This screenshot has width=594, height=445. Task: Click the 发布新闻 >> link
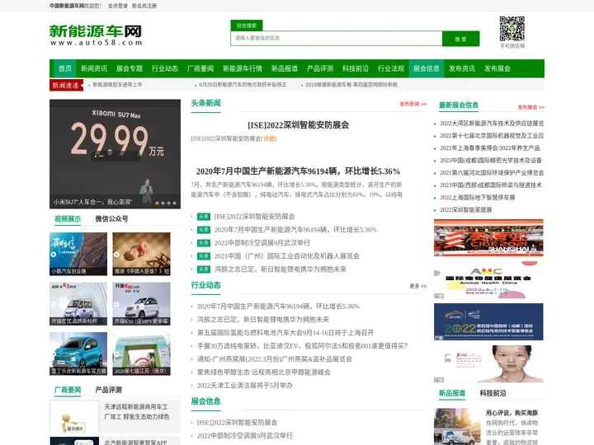(x=413, y=104)
